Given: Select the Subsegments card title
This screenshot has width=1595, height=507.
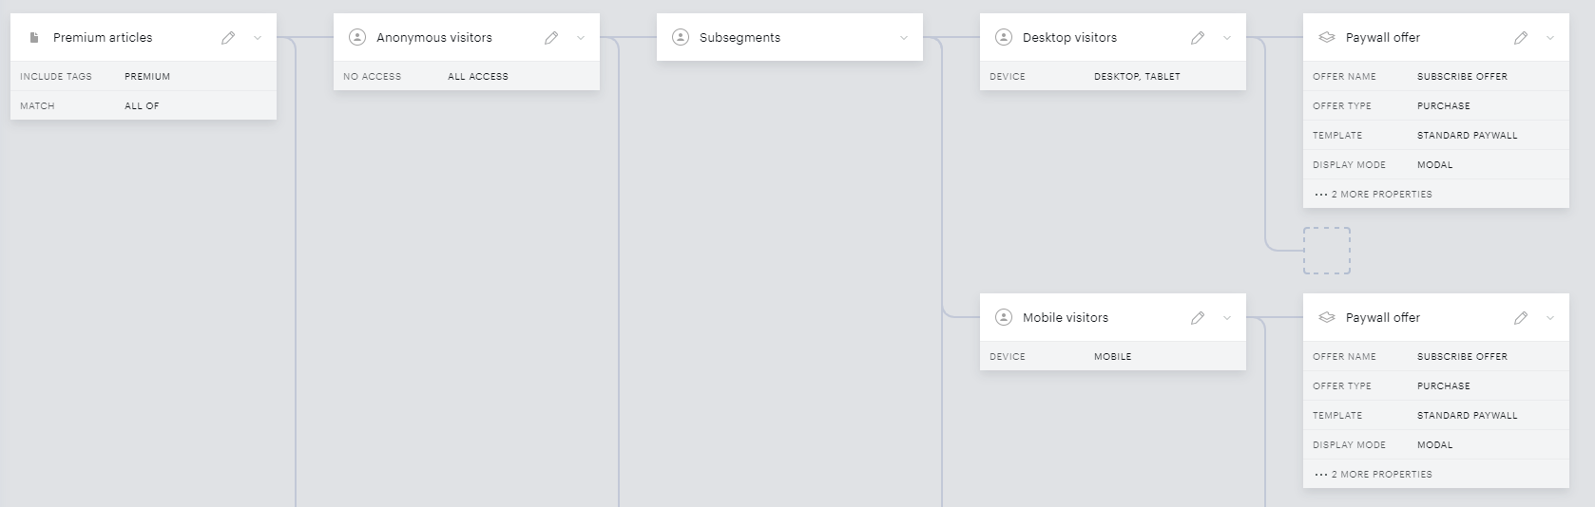Looking at the screenshot, I should pos(740,38).
